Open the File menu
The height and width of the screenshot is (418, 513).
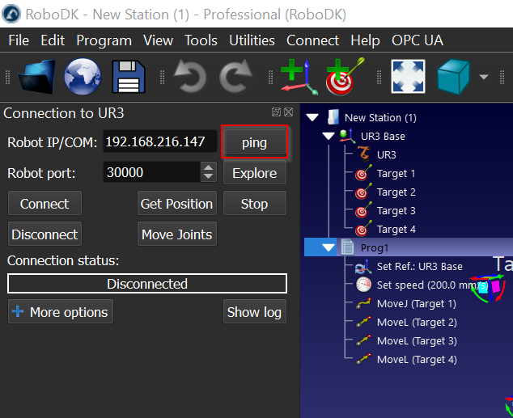coord(19,40)
